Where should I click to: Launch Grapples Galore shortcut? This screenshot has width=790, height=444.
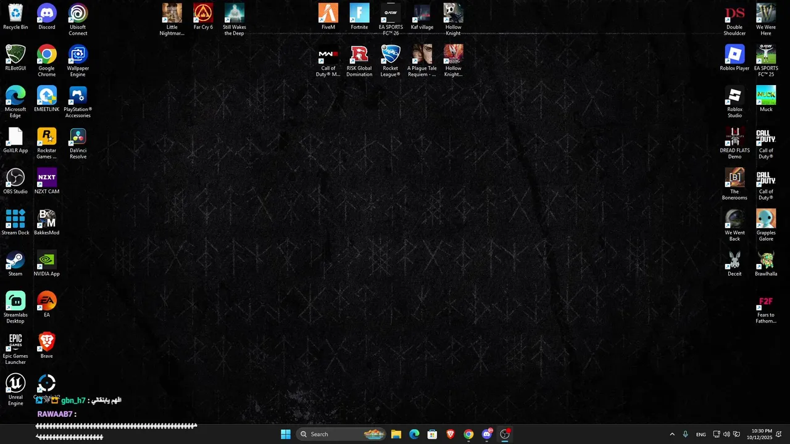tap(766, 226)
